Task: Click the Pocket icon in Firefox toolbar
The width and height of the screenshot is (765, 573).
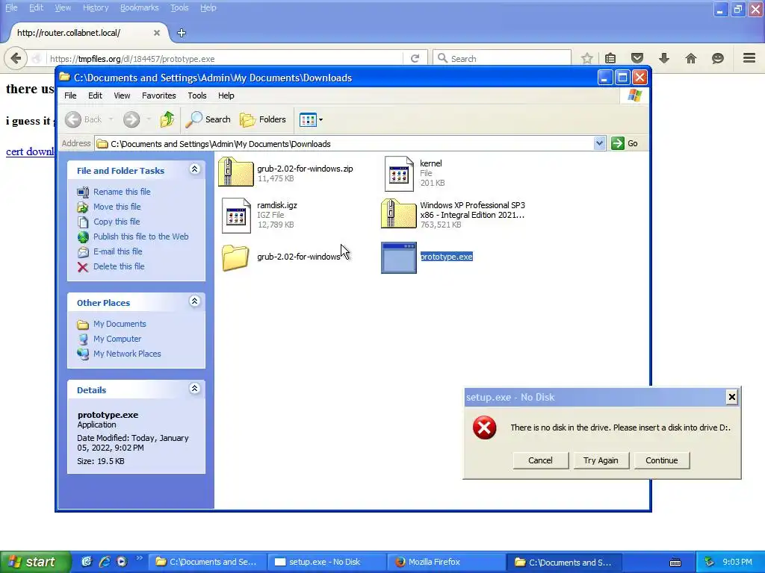Action: [x=637, y=58]
